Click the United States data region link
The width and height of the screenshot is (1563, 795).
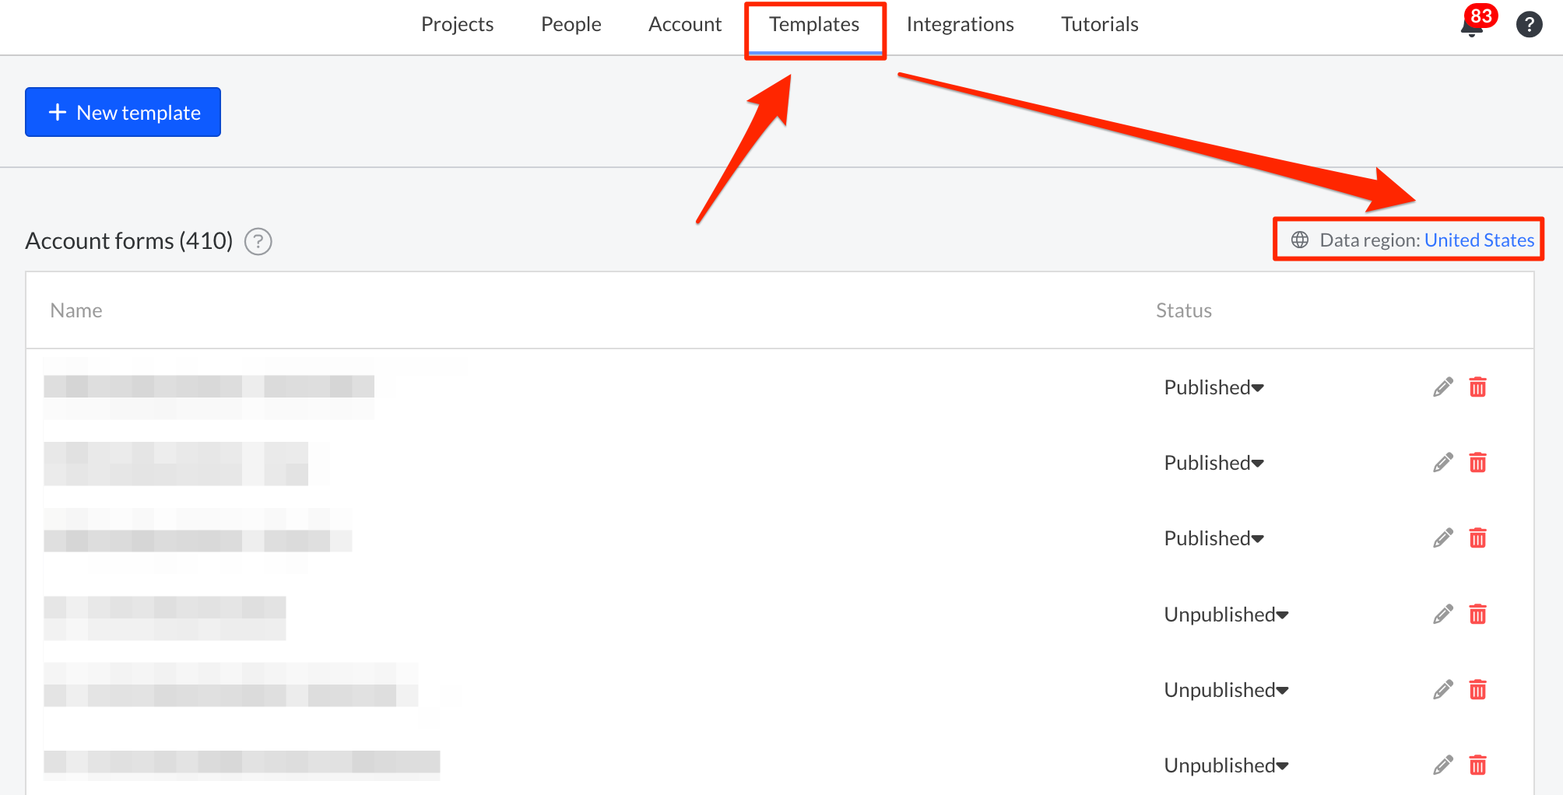[x=1479, y=240]
